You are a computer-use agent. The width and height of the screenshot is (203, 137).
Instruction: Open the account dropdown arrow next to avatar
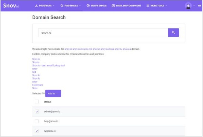pyautogui.click(x=194, y=5)
